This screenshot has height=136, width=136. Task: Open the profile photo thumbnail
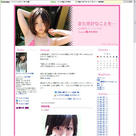pyautogui.click(x=21, y=62)
